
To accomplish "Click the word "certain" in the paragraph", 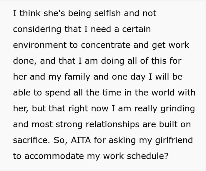I will click(137, 29).
